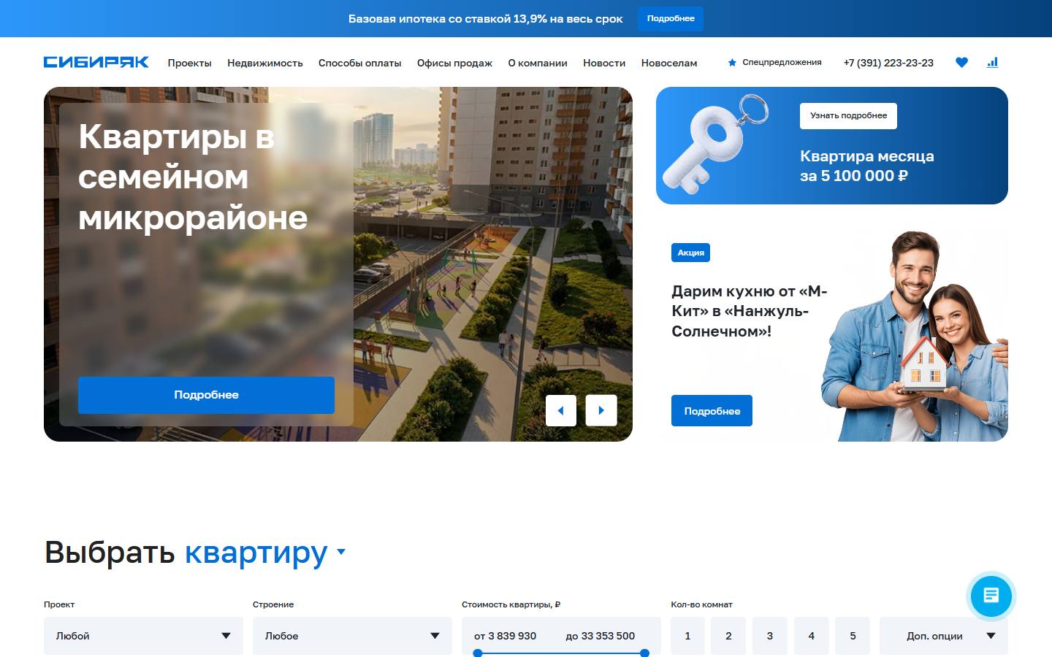Open the Строение dropdown Любое

(352, 636)
